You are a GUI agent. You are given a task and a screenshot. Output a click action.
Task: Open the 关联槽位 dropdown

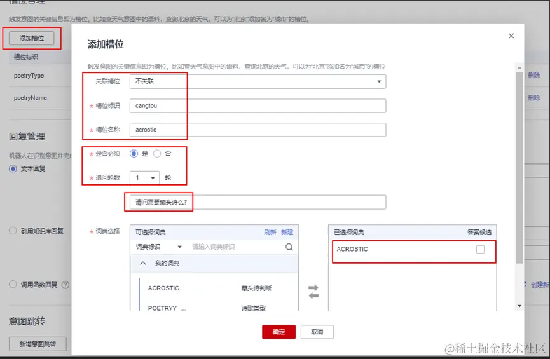tap(258, 81)
